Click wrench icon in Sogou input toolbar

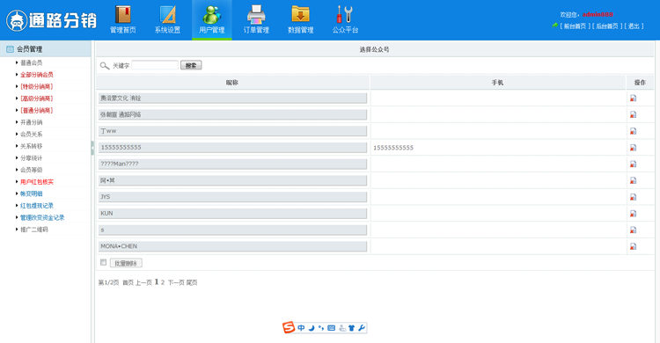coord(362,328)
